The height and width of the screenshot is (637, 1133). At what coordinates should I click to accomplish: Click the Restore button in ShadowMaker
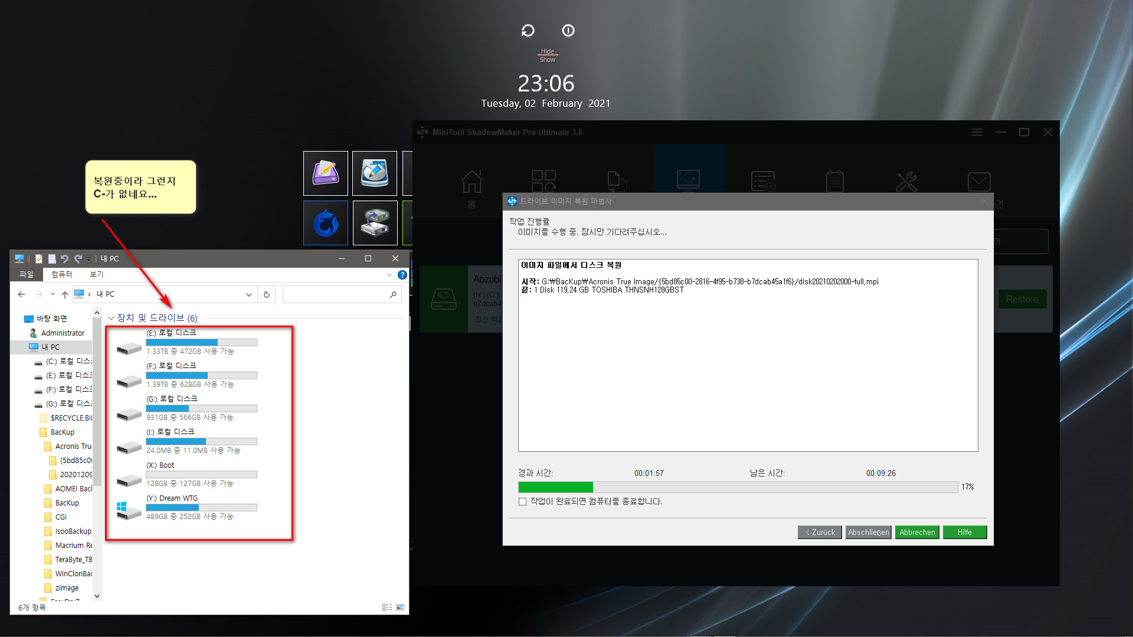click(x=1022, y=299)
